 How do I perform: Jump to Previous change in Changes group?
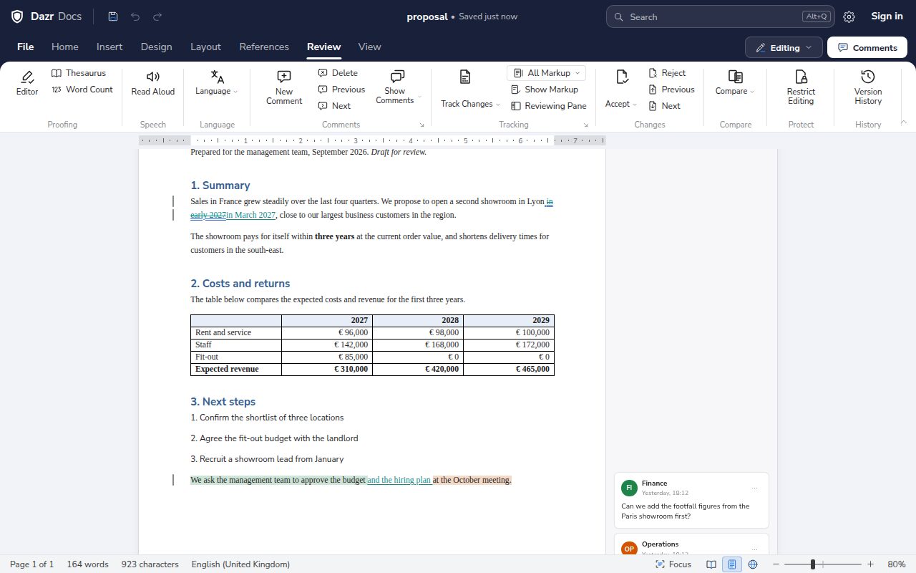[x=671, y=90]
